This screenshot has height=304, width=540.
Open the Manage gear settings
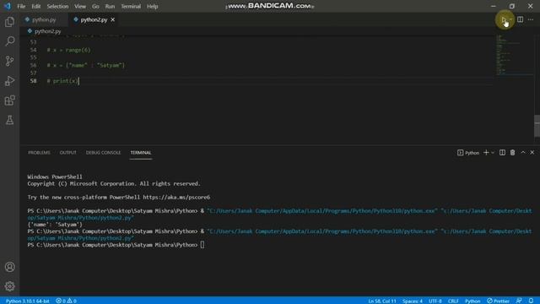pos(9,286)
